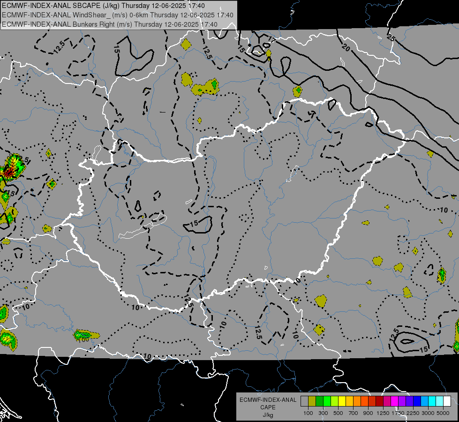This screenshot has height=422, width=459.
Task: Click the 20 contour label on map
Action: coord(346,47)
